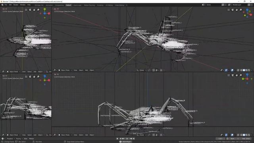
Task: Click the pan hand icon in bottom-right viewport
Action: [x=237, y=75]
